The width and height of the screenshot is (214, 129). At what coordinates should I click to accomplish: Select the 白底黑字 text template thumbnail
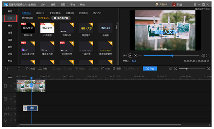click(47, 28)
